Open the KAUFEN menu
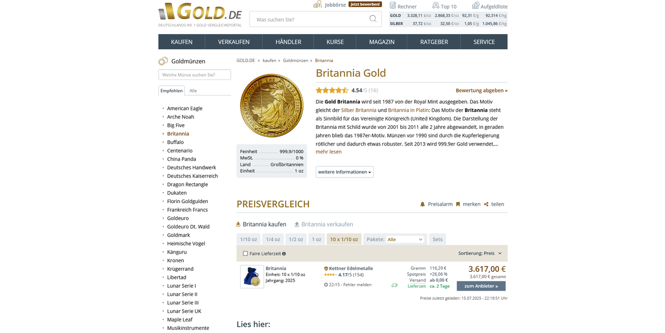 tap(182, 42)
